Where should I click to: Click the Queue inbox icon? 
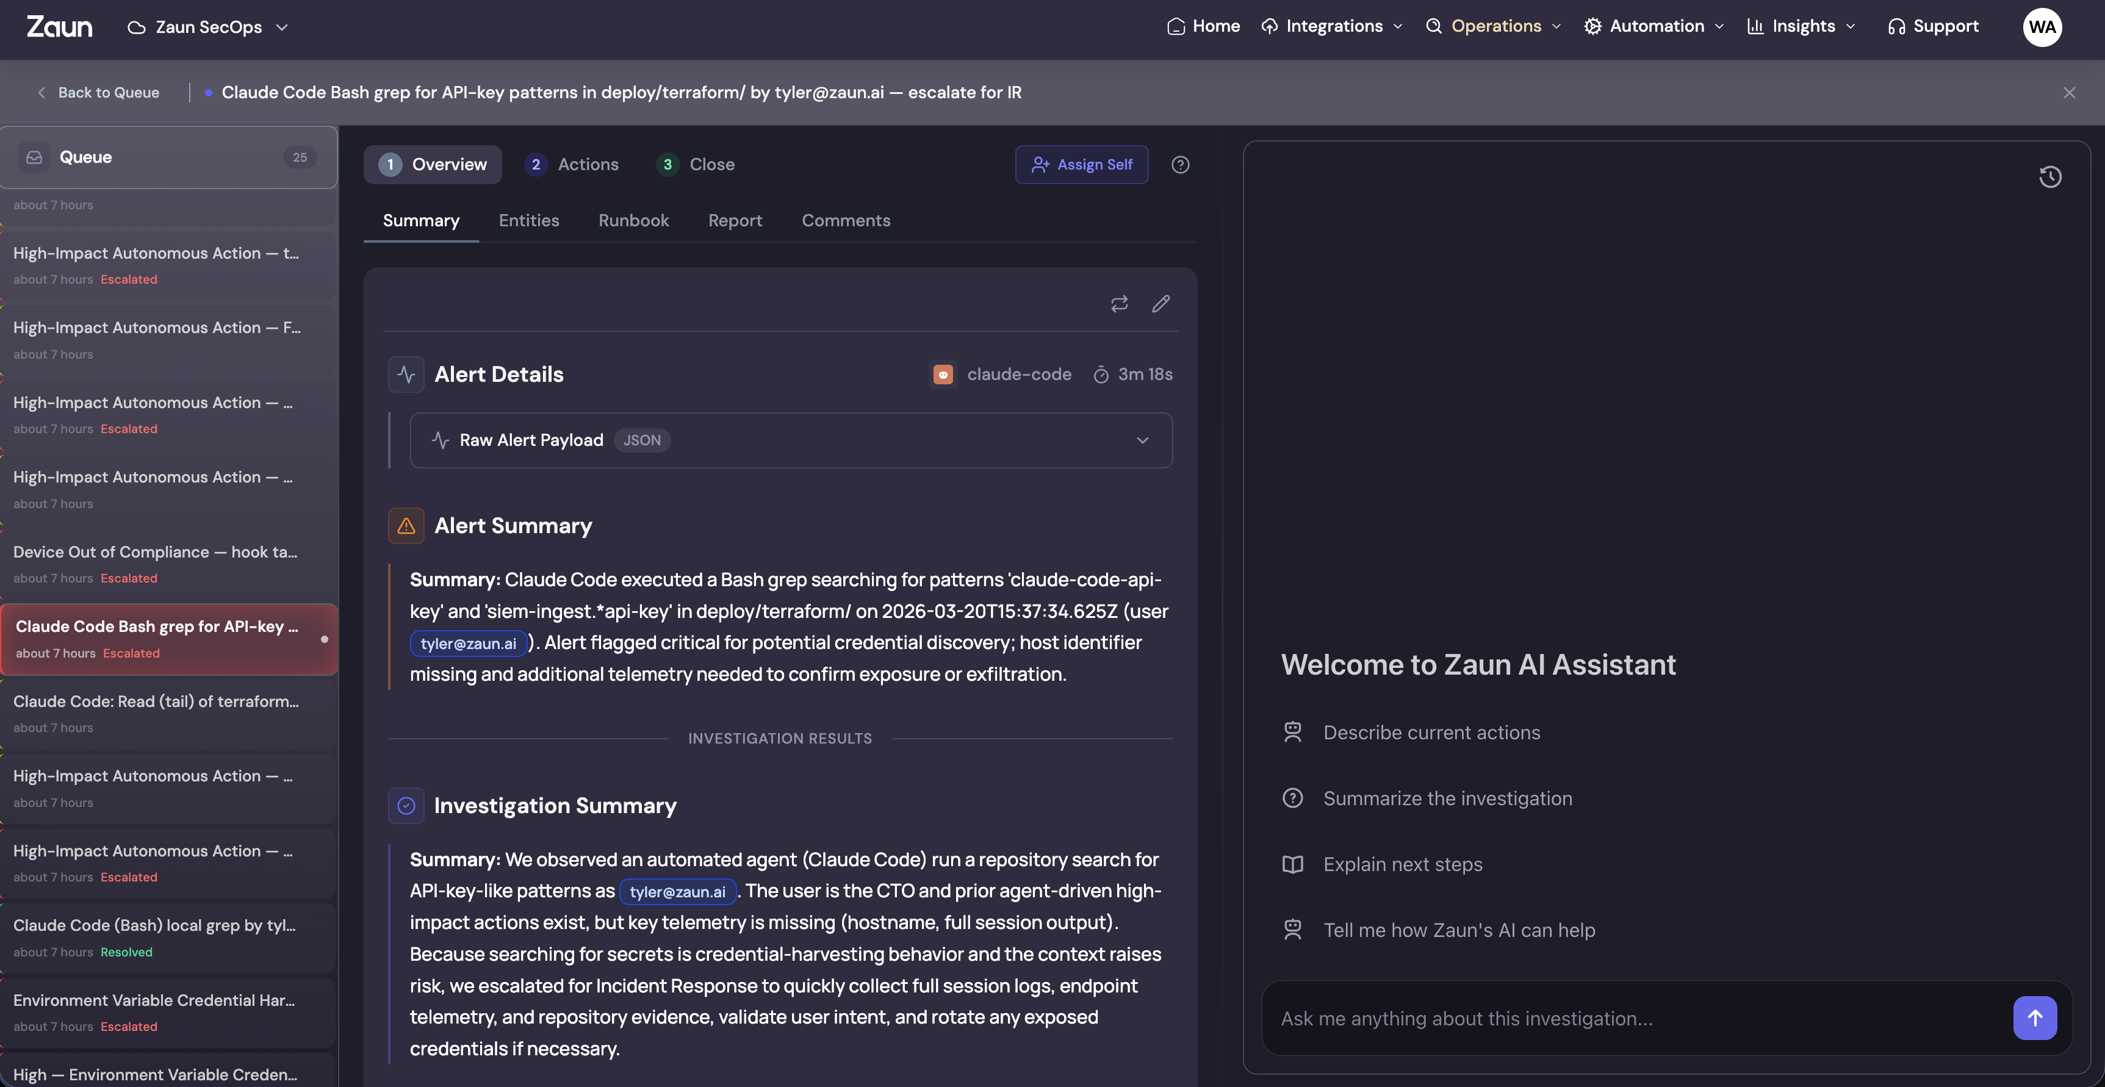pyautogui.click(x=34, y=157)
